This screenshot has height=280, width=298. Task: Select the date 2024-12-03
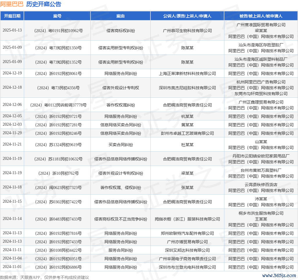point(12,124)
